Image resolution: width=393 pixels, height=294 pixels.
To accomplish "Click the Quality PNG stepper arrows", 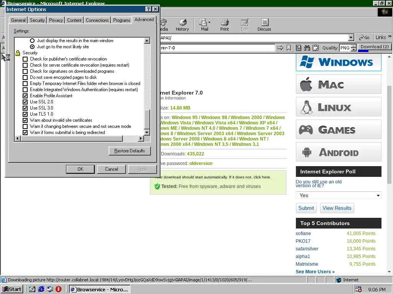I will click(353, 48).
